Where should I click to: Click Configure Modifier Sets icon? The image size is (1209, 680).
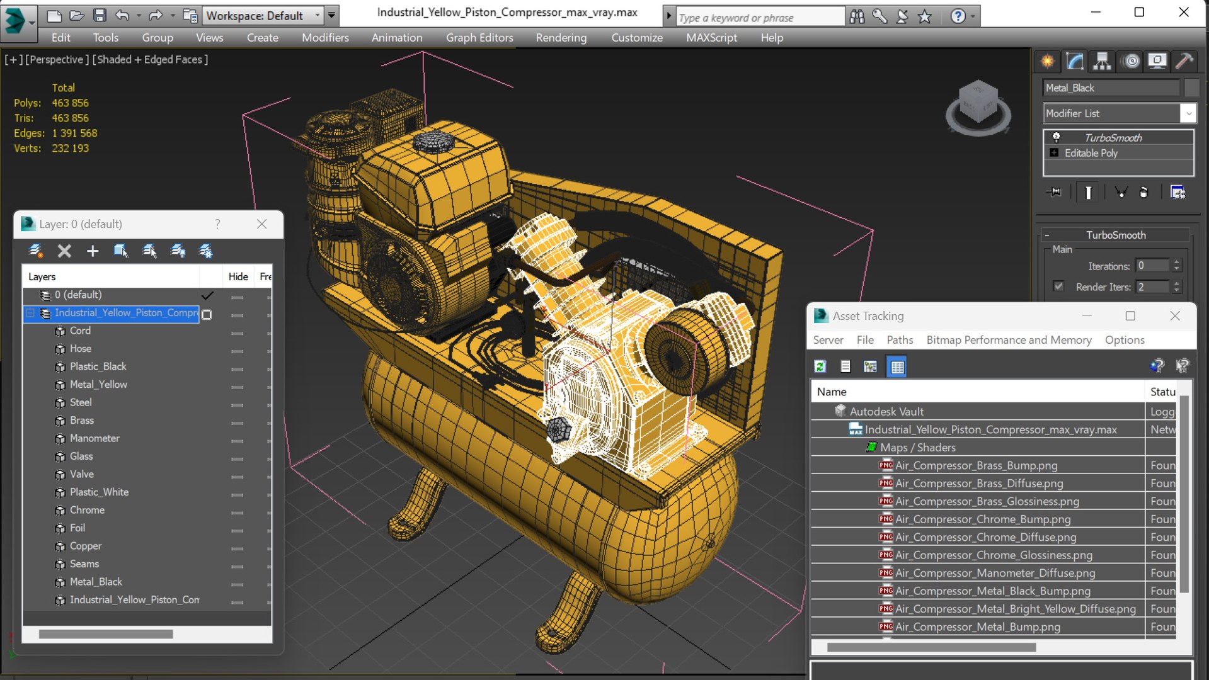pyautogui.click(x=1177, y=192)
